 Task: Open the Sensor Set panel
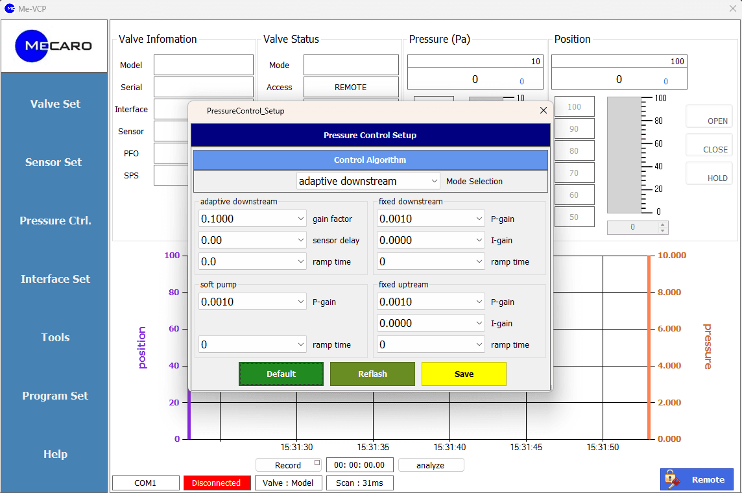pos(55,162)
